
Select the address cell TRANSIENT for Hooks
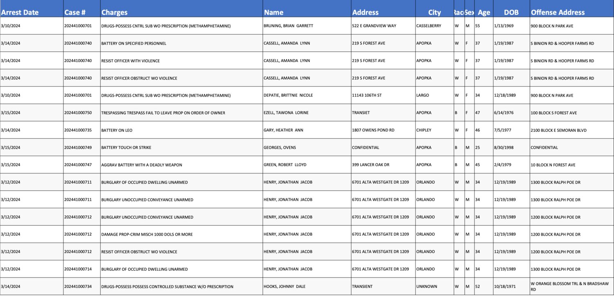(x=362, y=287)
